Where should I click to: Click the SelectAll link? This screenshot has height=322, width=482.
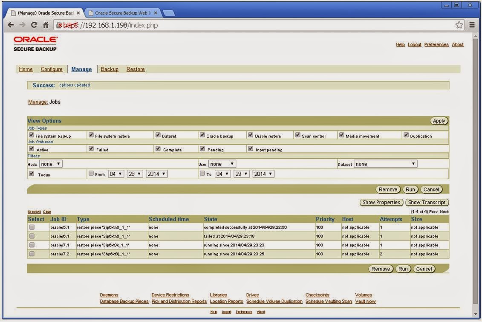(34, 212)
